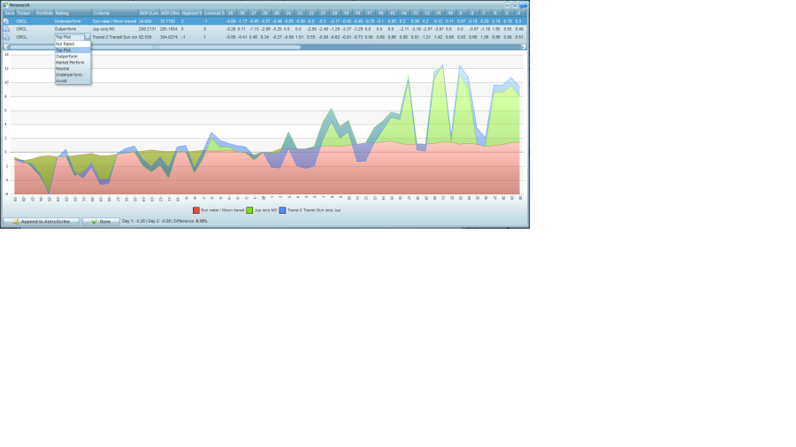The image size is (796, 447).
Task: Click the Append to AstroScribe button
Action: pos(42,222)
